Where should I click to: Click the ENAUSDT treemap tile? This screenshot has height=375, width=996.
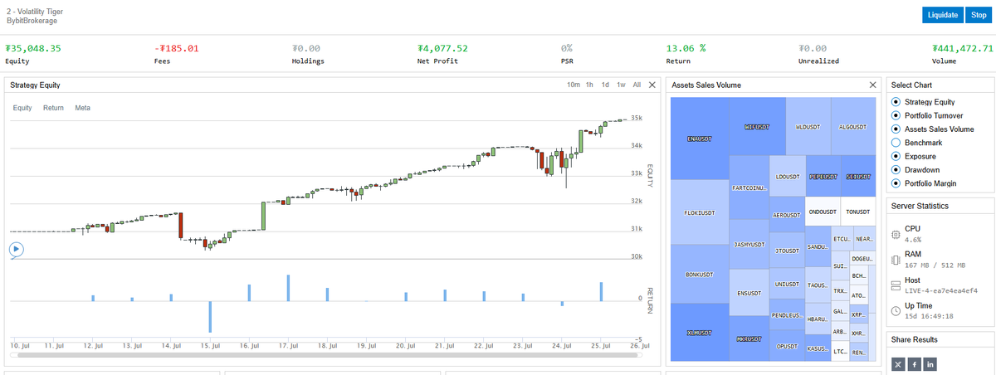click(x=700, y=139)
